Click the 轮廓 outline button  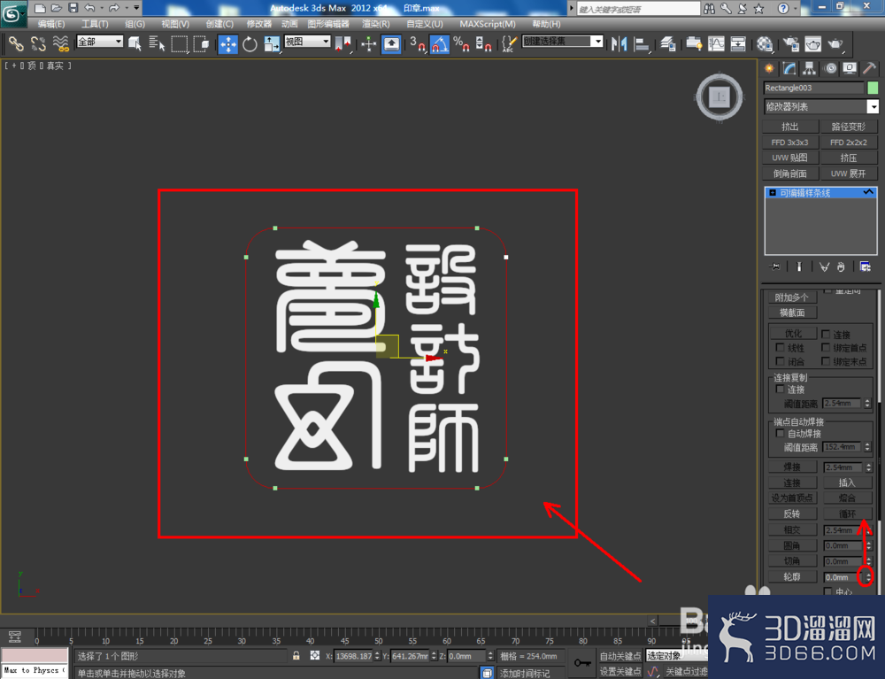point(791,577)
